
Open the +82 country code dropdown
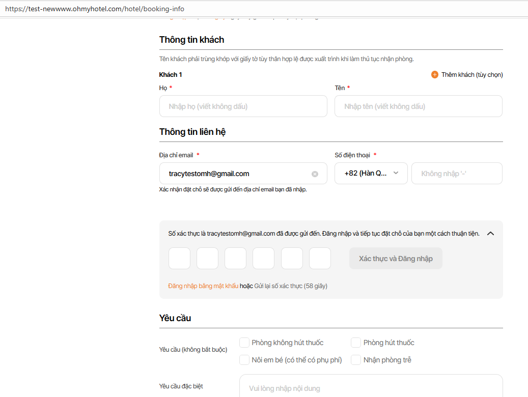(x=371, y=174)
